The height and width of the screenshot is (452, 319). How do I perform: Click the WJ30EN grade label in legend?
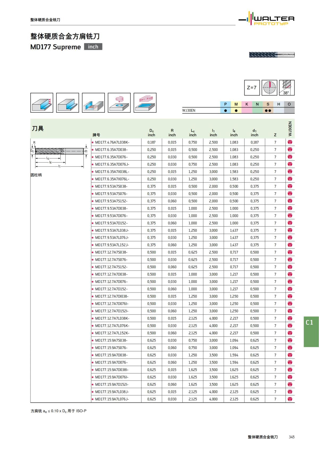pos(189,111)
